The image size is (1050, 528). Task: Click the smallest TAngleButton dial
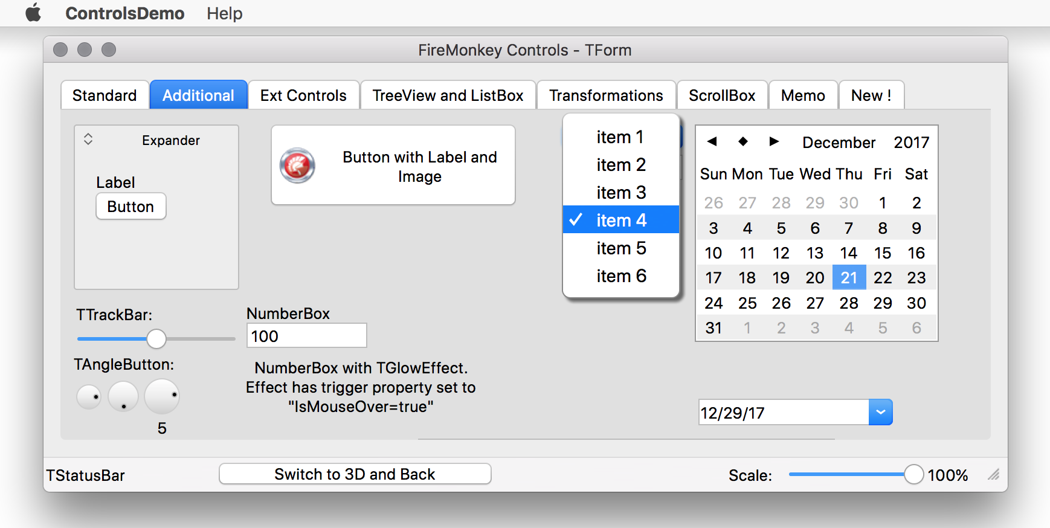89,397
